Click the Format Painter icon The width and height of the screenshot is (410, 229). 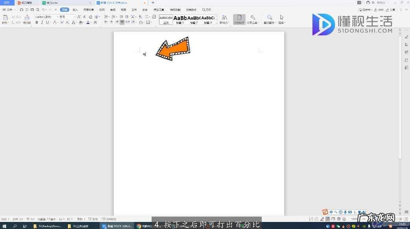(x=27, y=18)
